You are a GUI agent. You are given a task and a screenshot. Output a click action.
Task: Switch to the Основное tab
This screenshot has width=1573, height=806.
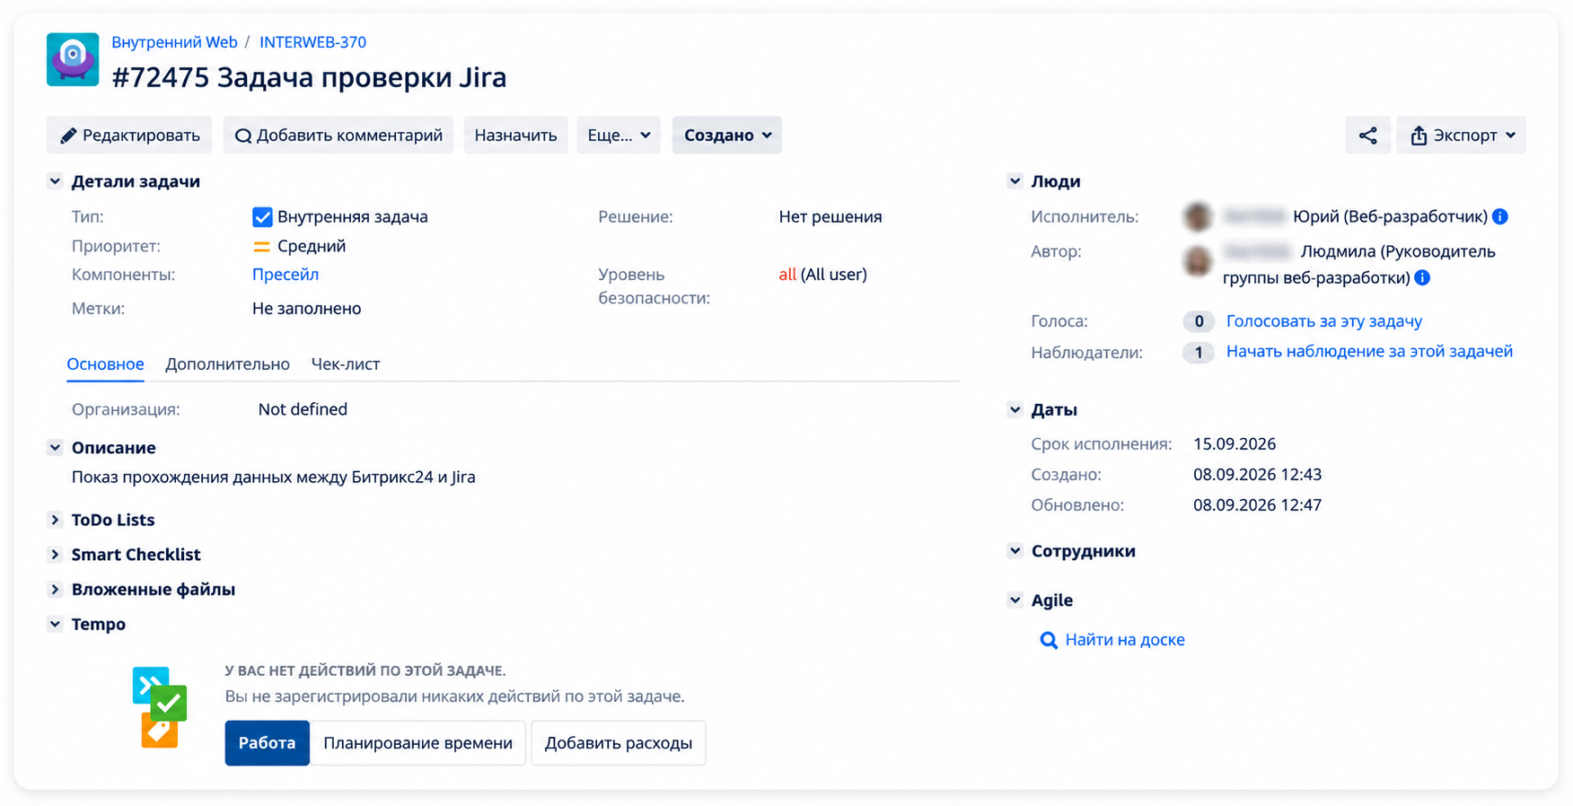105,364
